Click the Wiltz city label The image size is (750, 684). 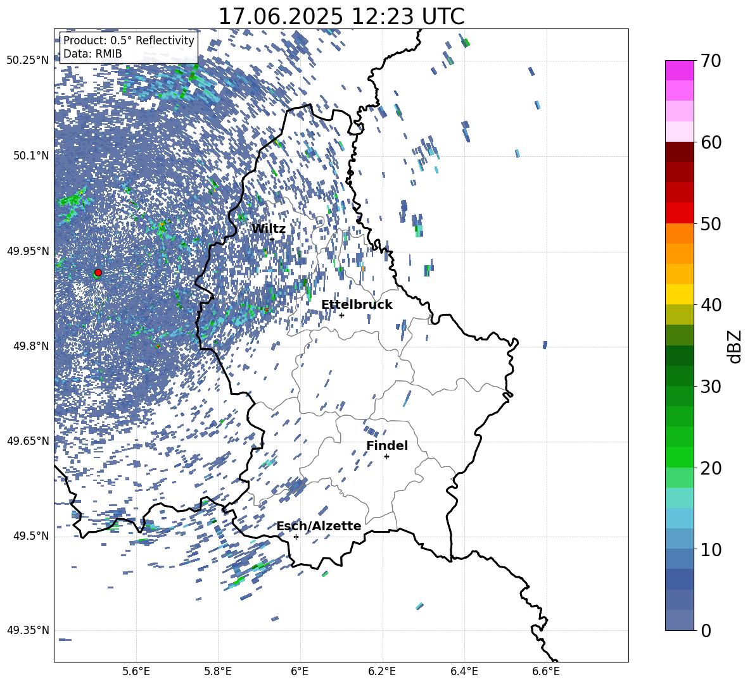[269, 228]
